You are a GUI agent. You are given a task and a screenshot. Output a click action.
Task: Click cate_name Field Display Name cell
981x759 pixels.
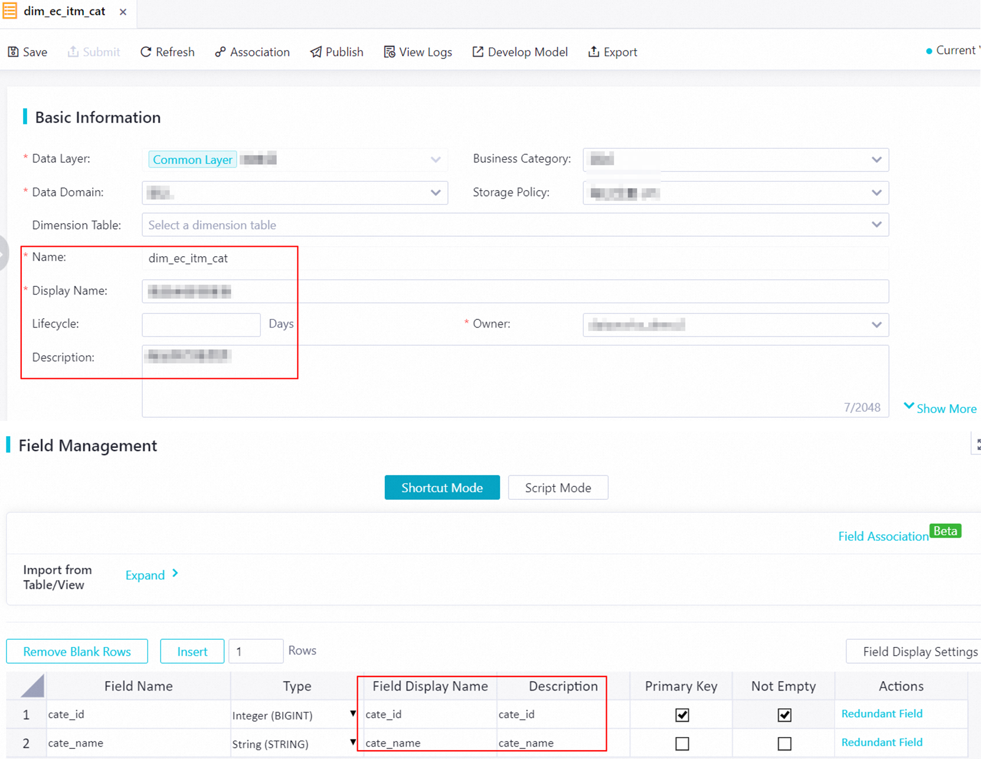430,742
